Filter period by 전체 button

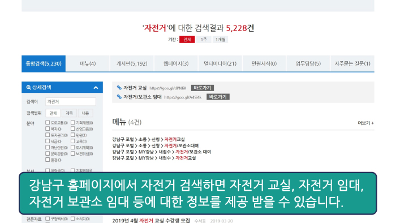pos(187,40)
